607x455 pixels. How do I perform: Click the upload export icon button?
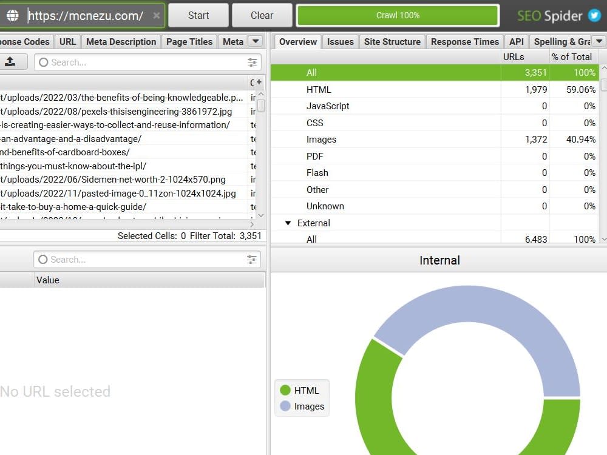(10, 62)
